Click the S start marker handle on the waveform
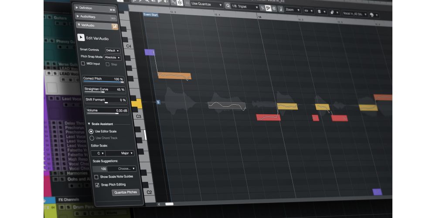This screenshot has width=436, height=218. tap(158, 102)
